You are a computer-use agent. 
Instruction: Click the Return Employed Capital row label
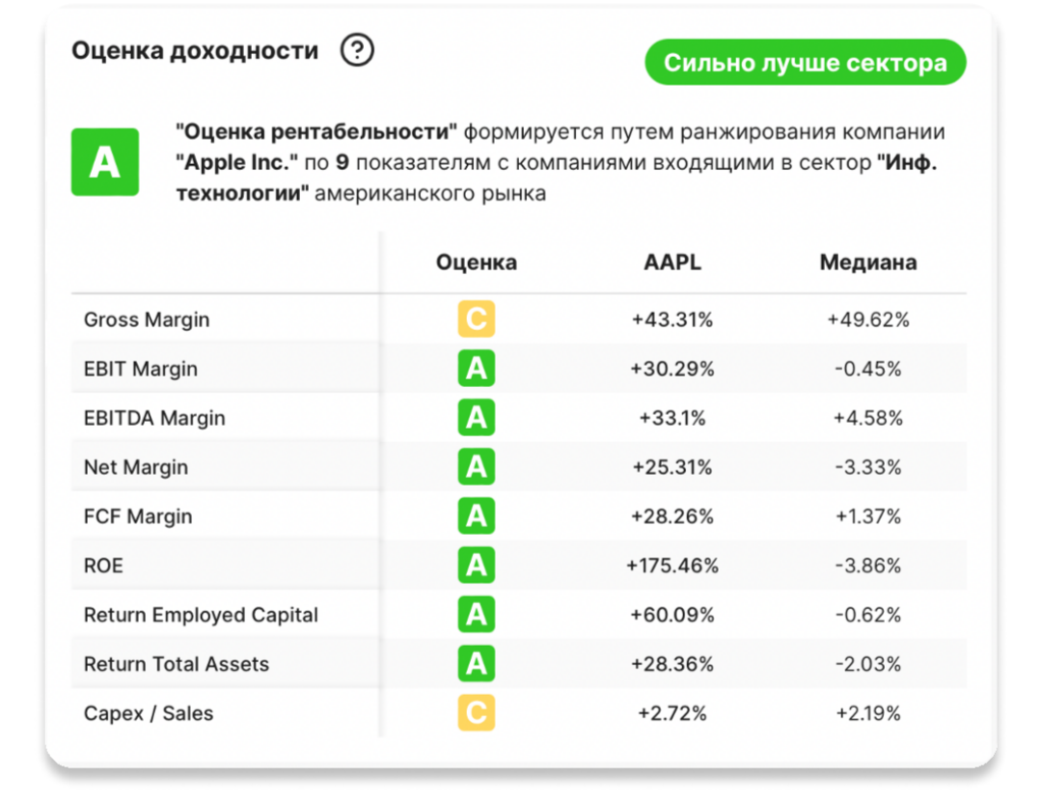pos(201,615)
